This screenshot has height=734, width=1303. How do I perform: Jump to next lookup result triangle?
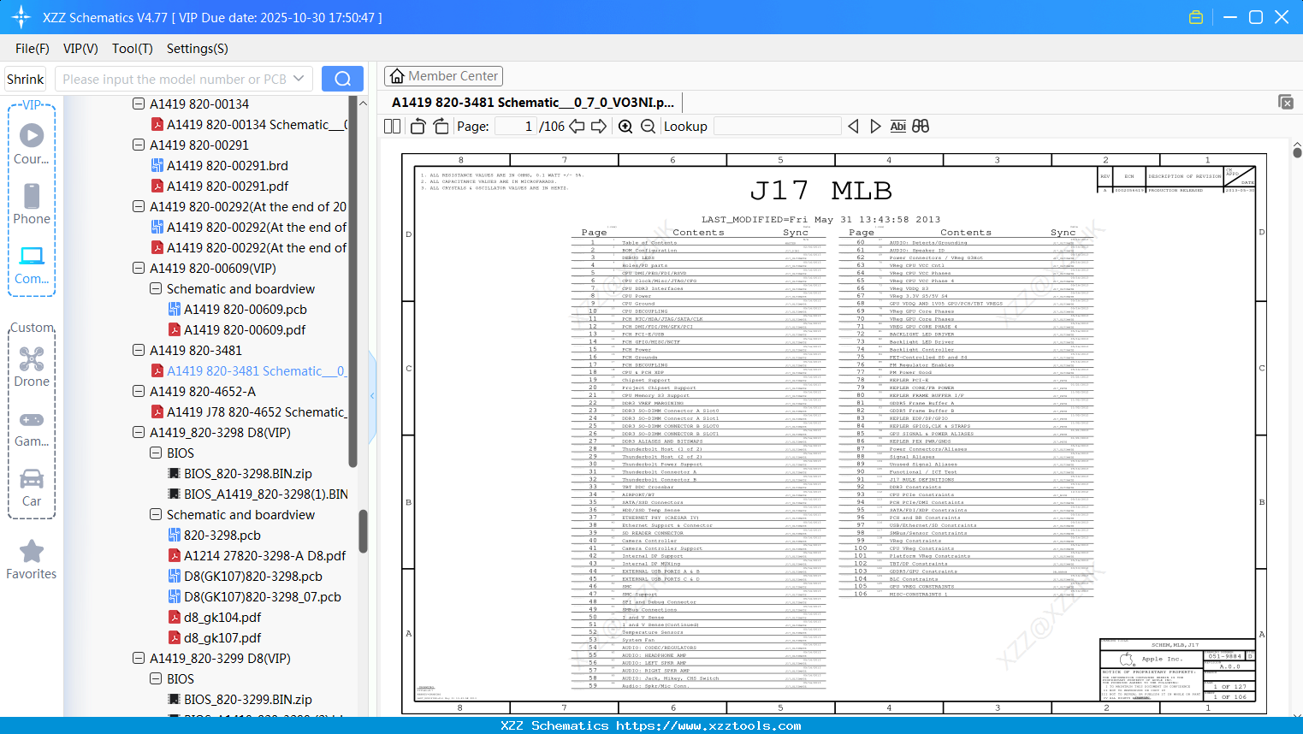click(875, 127)
